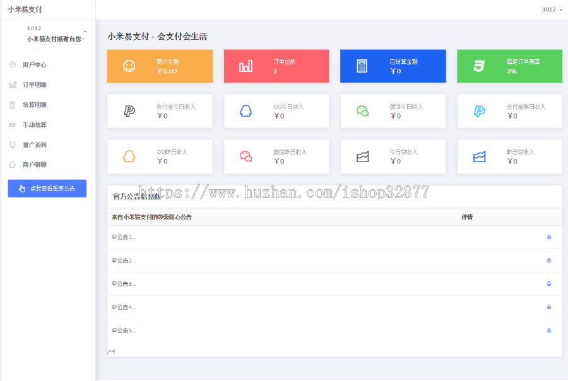Click the PayPal icon on 支付宝今日收入 card
This screenshot has height=381, width=568.
click(129, 111)
